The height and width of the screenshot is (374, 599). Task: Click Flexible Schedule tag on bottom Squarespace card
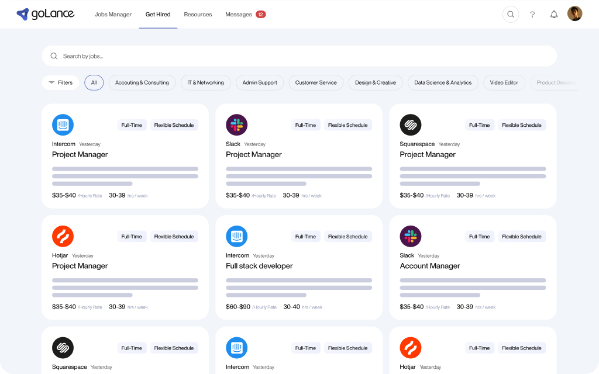[x=174, y=348]
